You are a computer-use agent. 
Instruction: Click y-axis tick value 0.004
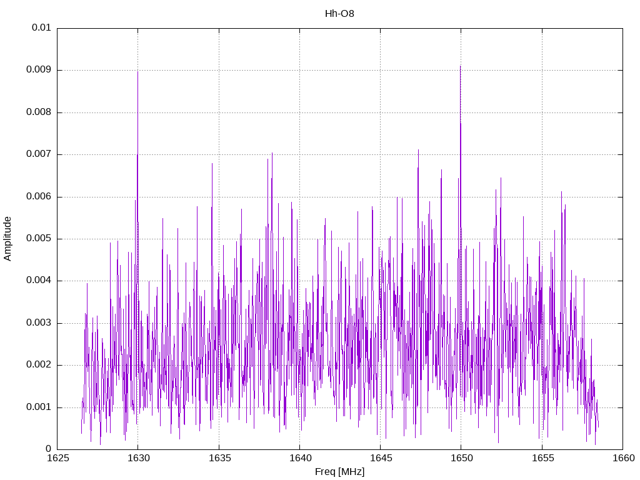tap(38, 281)
